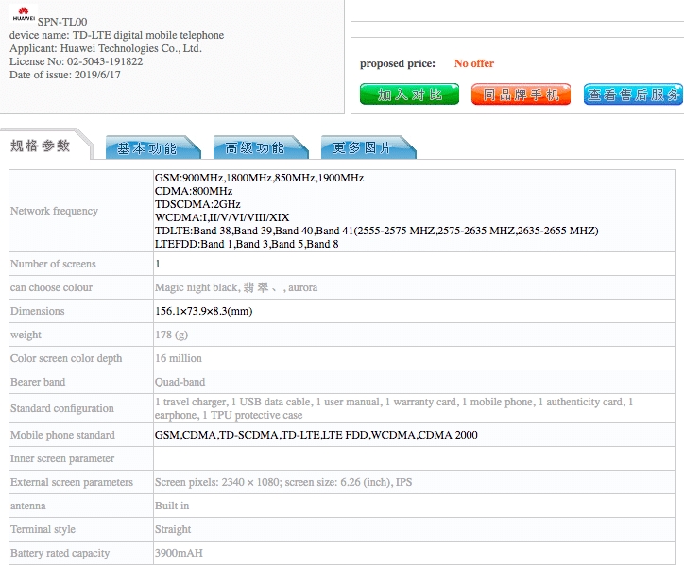Click the orange 同品牌手机 button
Viewport: 684px width, 568px height.
click(521, 95)
